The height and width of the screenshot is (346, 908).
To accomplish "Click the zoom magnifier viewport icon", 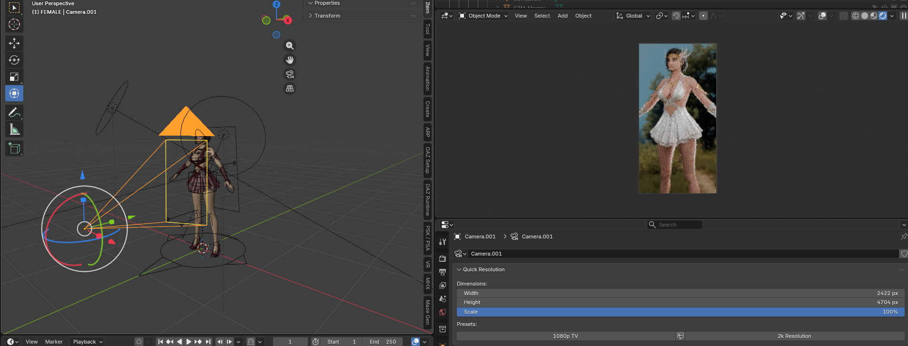I will click(x=289, y=46).
